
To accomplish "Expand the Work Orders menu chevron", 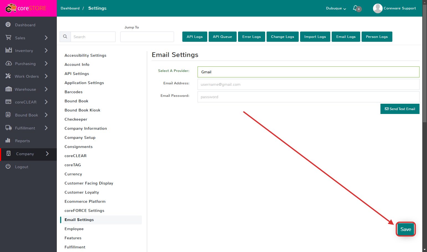I will [x=46, y=76].
